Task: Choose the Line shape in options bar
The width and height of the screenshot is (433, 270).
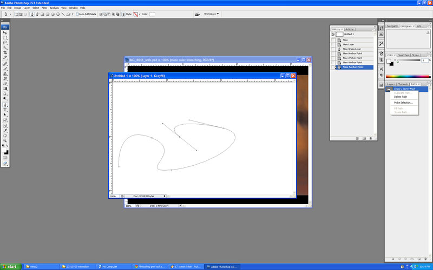Action: [x=63, y=14]
